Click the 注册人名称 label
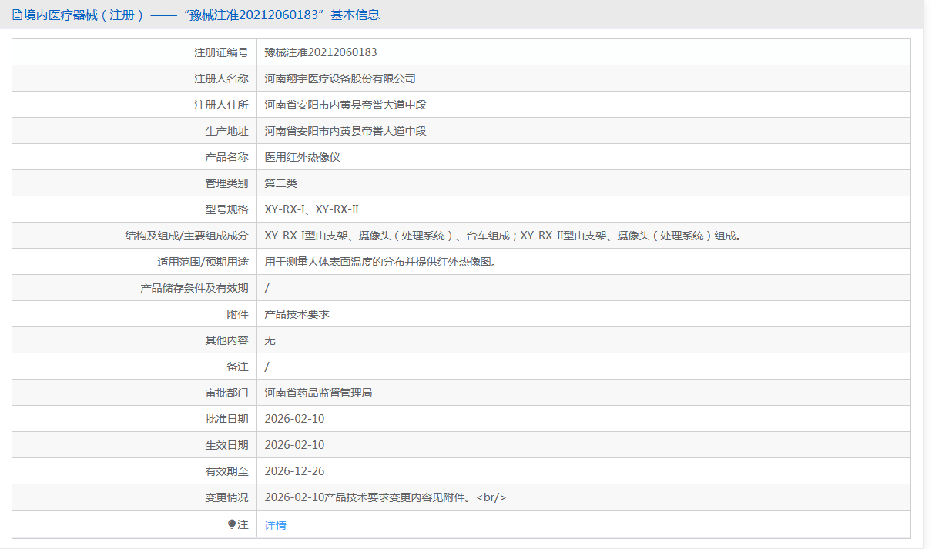This screenshot has width=942, height=549. (x=221, y=79)
